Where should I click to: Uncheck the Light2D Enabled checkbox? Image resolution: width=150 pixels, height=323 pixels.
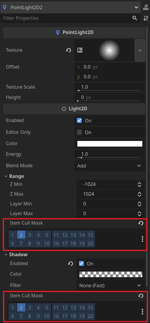point(79,121)
